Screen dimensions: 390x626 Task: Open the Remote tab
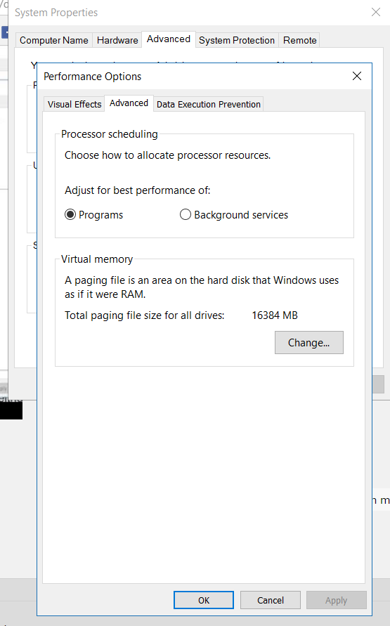[x=300, y=40]
